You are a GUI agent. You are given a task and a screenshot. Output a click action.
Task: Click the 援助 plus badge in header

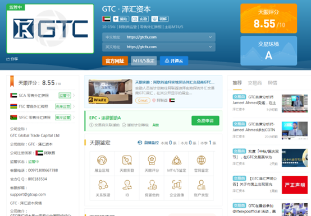click(x=121, y=19)
